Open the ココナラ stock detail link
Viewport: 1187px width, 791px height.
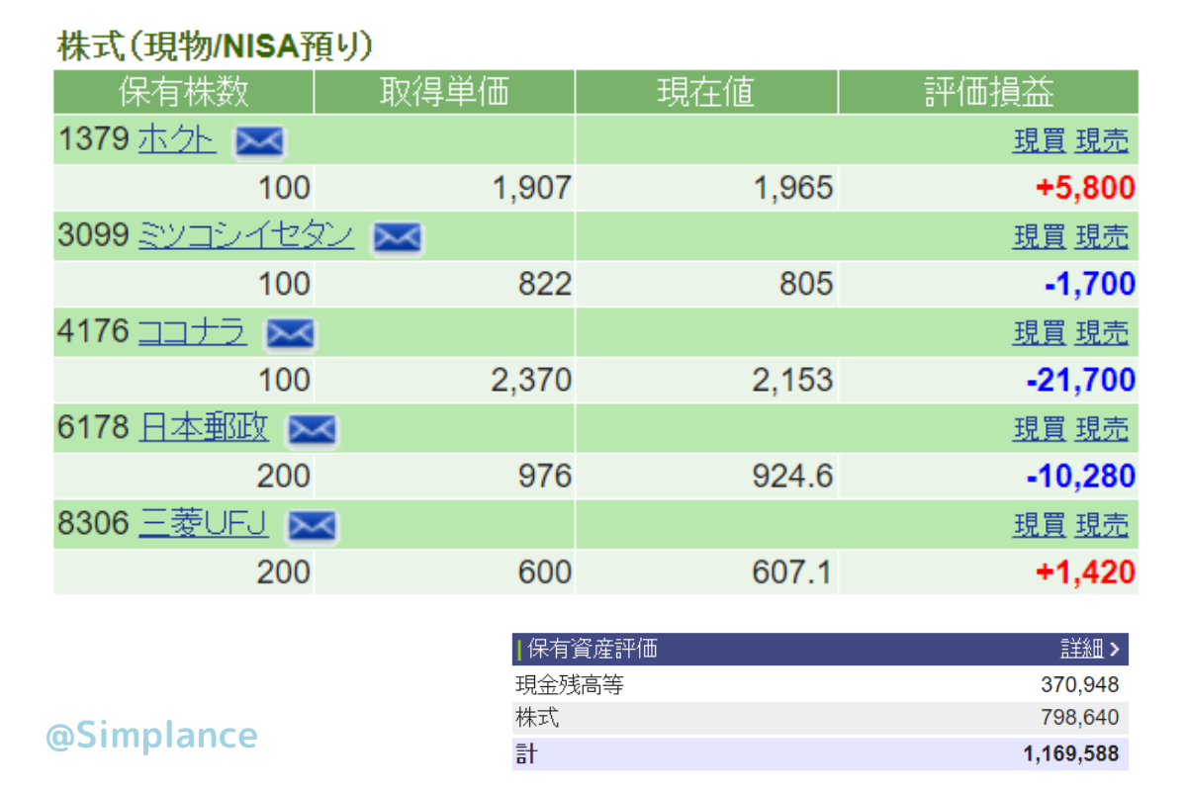pos(192,332)
